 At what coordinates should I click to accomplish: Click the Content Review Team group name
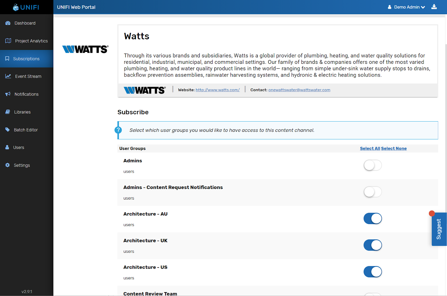click(150, 293)
